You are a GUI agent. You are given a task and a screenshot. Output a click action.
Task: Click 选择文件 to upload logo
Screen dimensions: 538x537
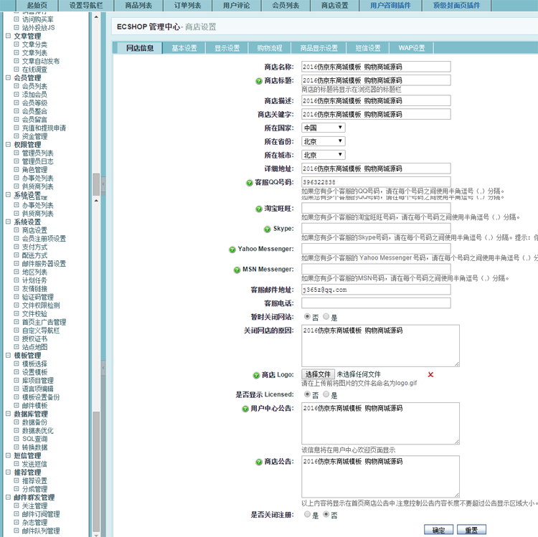pyautogui.click(x=318, y=374)
